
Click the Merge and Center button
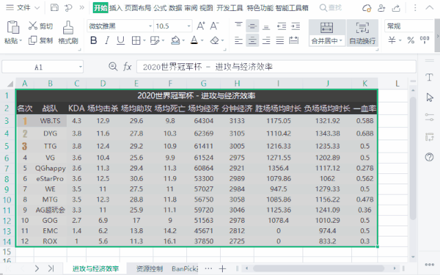(327, 33)
